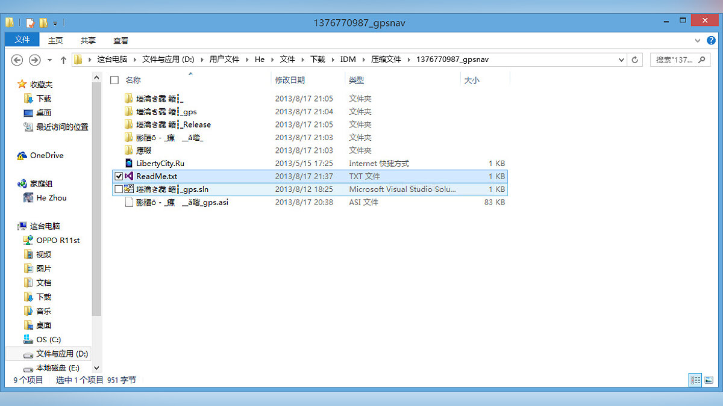Image resolution: width=723 pixels, height=406 pixels.
Task: Click IDM in the breadcrumb path
Action: pos(348,60)
